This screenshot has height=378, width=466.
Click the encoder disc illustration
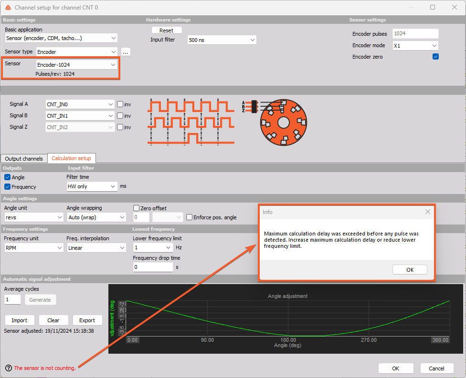click(284, 122)
